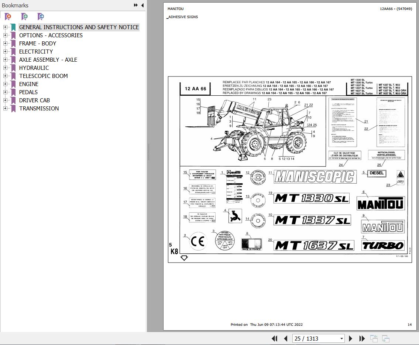
Task: Select GENERAL INSTRUCTIONS AND SAFETY NOTICE bookmark
Action: coord(79,27)
